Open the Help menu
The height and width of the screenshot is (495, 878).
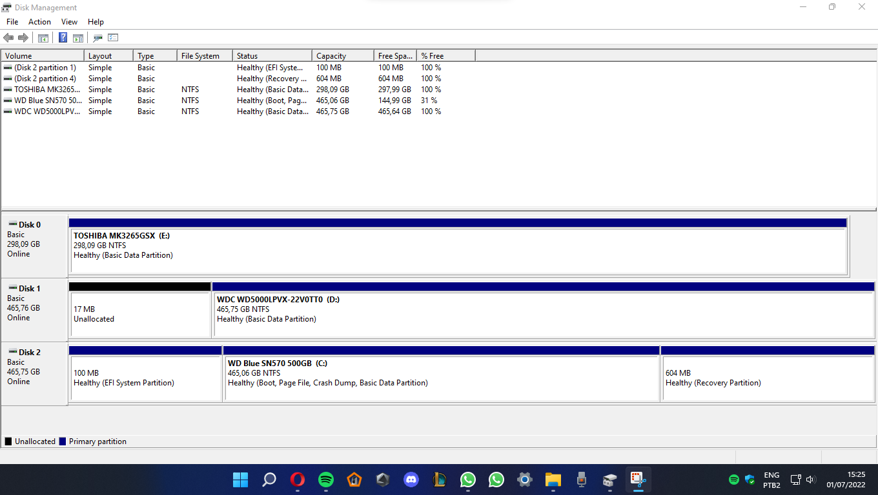(x=96, y=22)
